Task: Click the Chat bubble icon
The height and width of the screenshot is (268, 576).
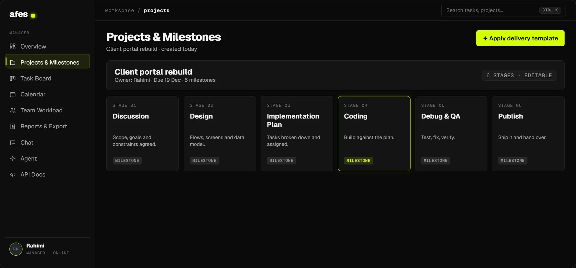Action: pos(13,143)
